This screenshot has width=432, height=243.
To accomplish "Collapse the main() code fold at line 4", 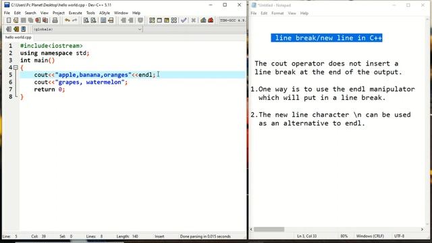I will [16, 67].
